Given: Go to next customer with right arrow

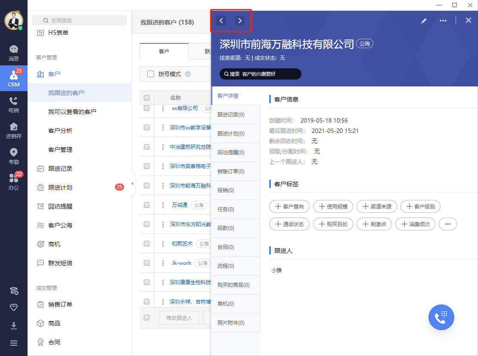Looking at the screenshot, I should coord(240,21).
